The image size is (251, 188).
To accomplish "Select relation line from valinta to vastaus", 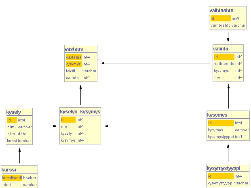I will coord(156,63).
